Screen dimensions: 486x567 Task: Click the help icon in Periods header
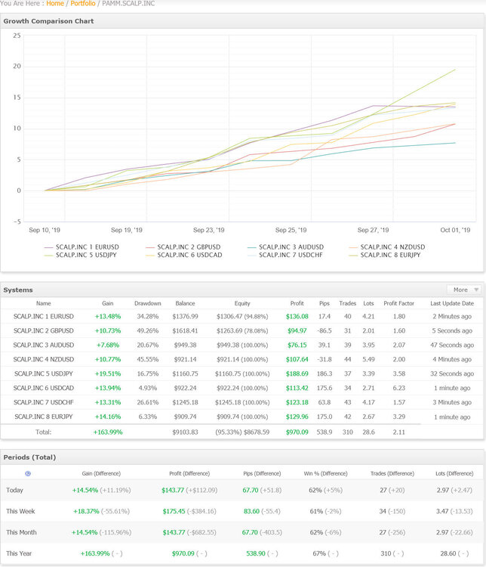point(28,473)
